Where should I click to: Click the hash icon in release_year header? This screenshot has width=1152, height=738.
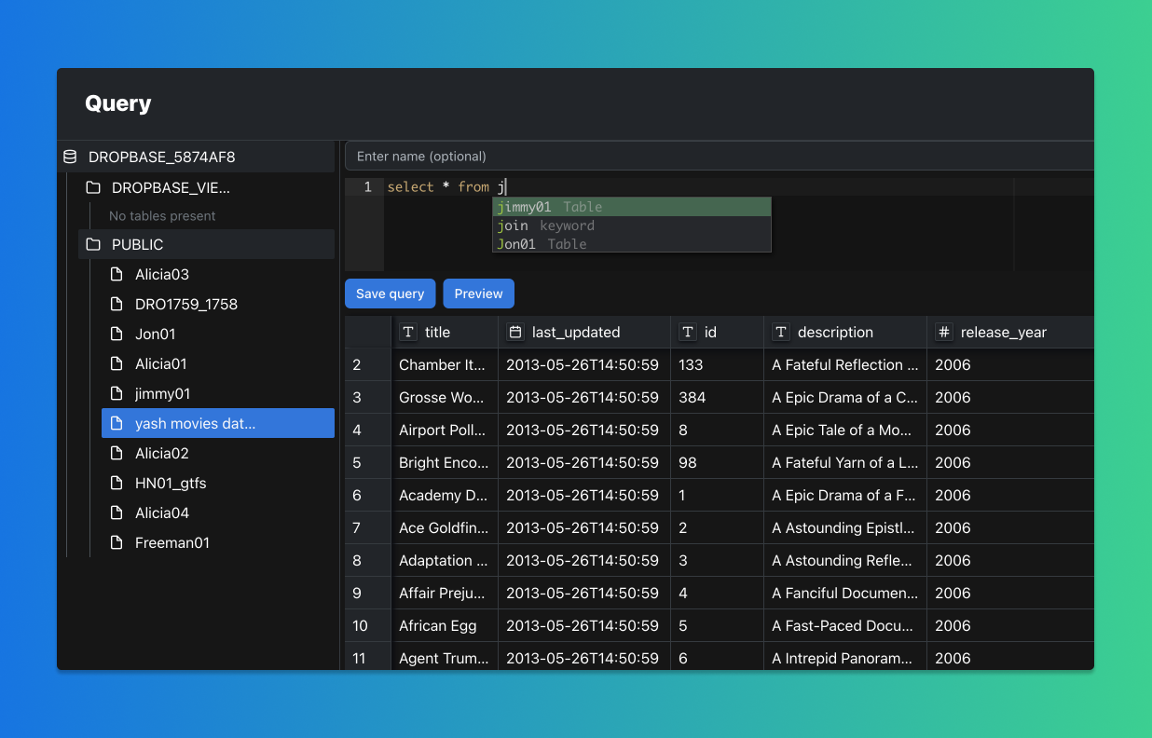[x=944, y=332]
